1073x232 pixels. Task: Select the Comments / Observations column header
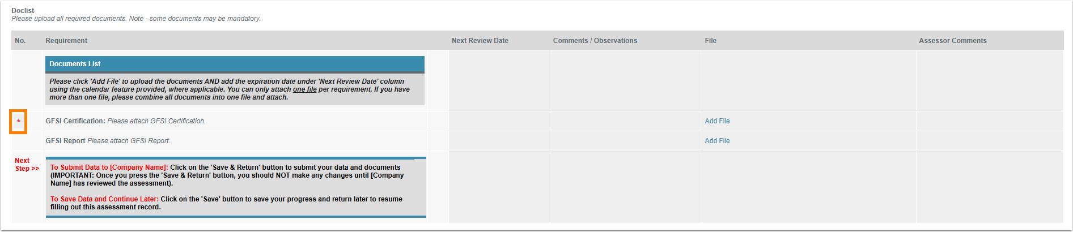coord(595,41)
